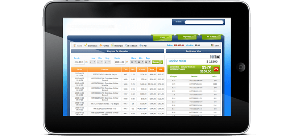Click the Feedback speech bubble icon
The height and width of the screenshot is (136, 290).
click(x=127, y=45)
